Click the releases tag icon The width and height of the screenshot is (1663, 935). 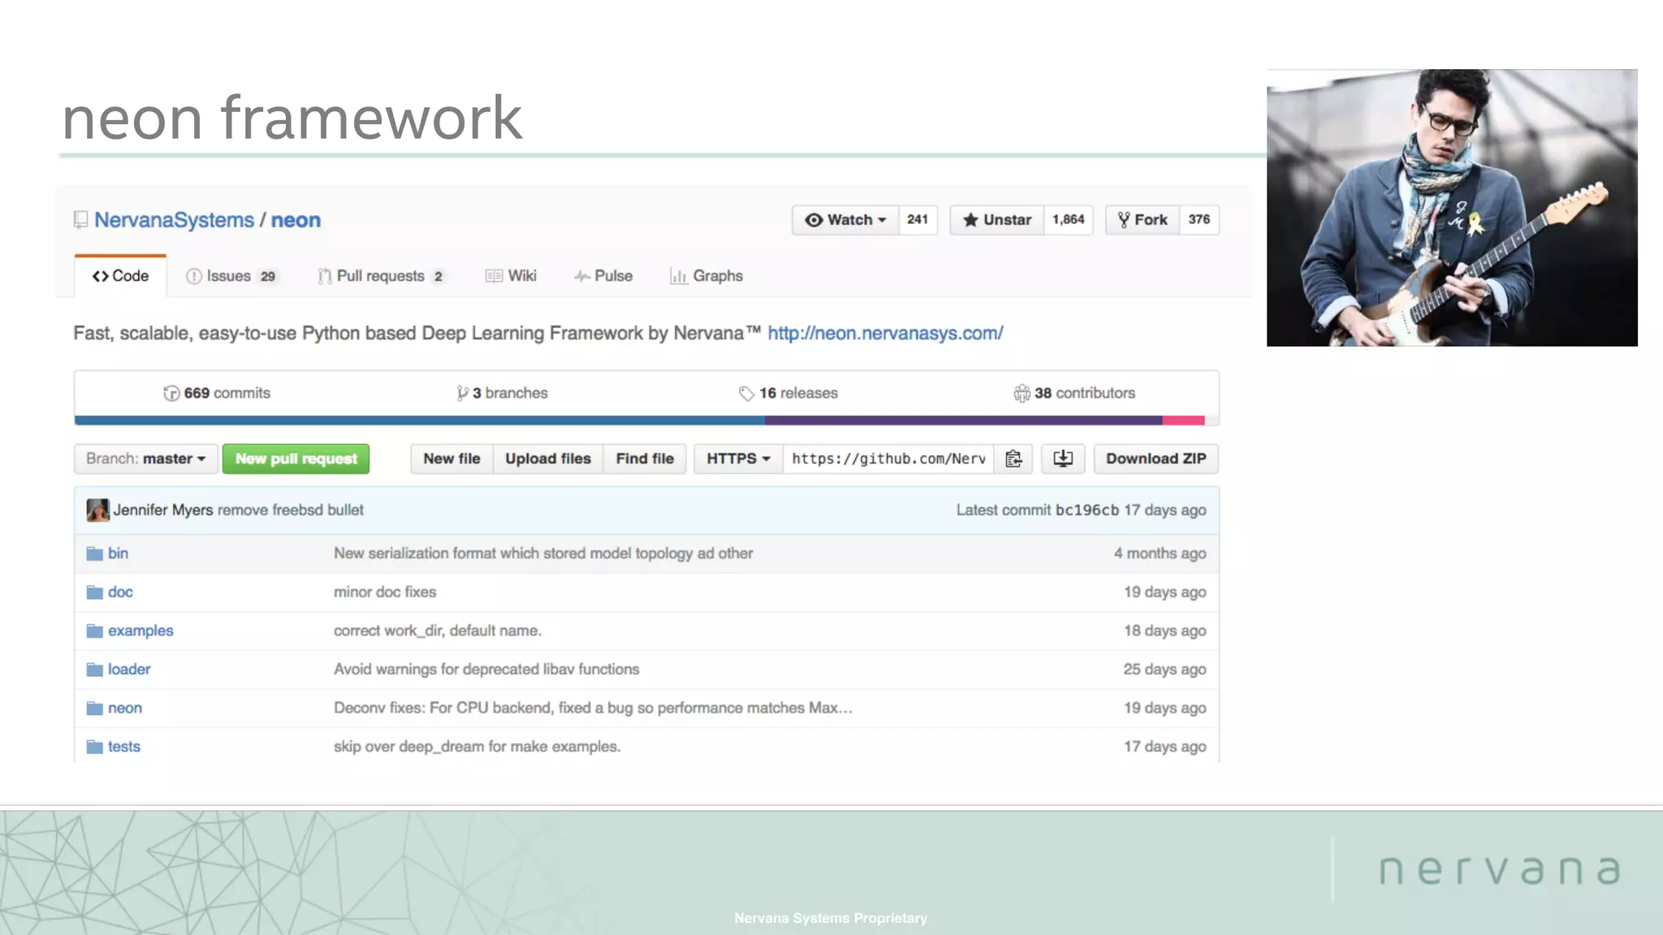pyautogui.click(x=746, y=394)
